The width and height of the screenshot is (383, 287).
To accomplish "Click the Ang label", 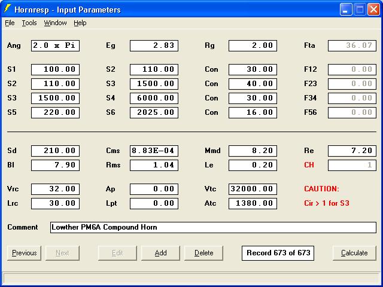I will (x=14, y=45).
